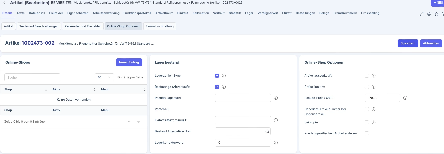Show info for Generiere Artikelnummer bei Optionsartikel
The width and height of the screenshot is (444, 154).
click(374, 109)
